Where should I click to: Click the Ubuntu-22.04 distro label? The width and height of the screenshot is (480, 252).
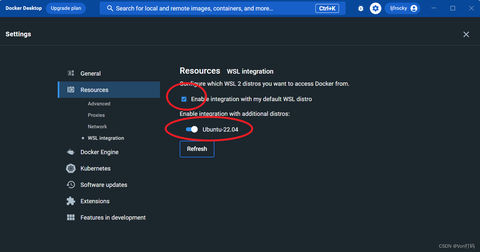pos(220,129)
